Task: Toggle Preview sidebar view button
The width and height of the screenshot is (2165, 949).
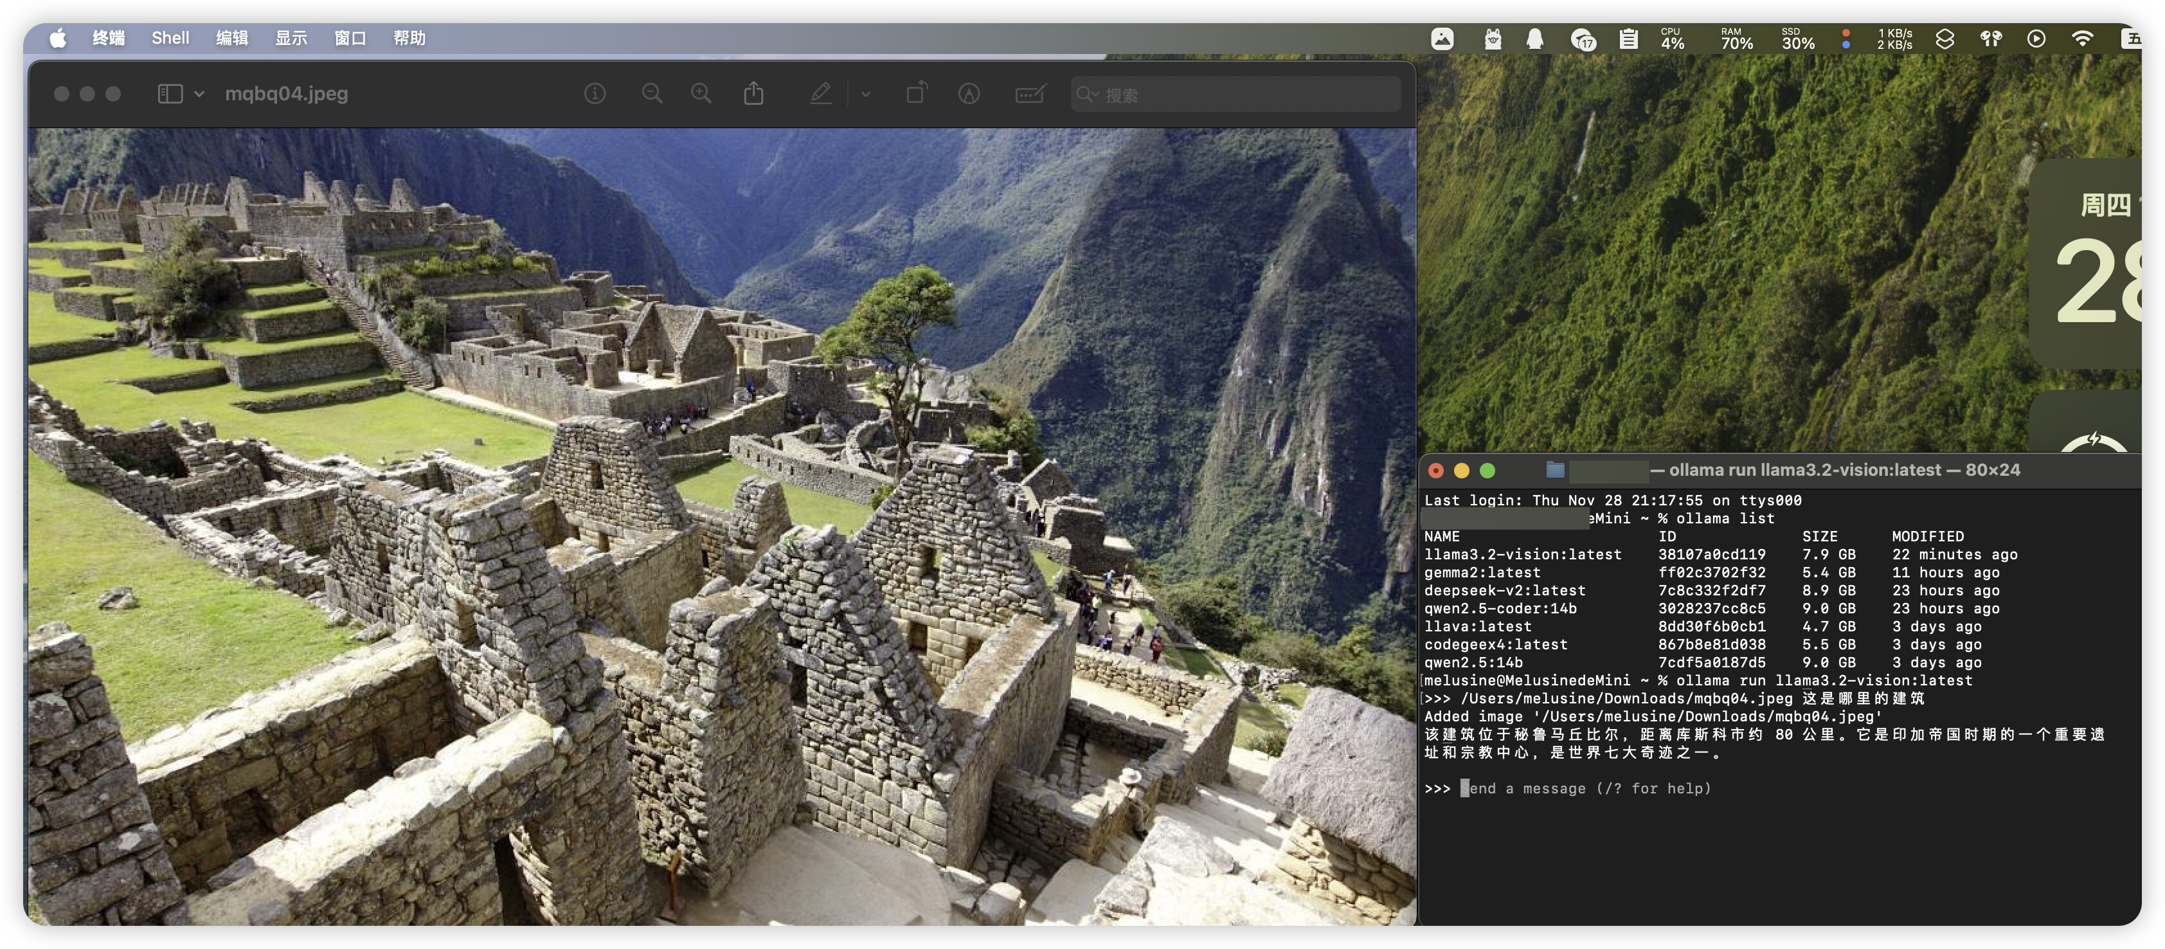Action: (170, 93)
